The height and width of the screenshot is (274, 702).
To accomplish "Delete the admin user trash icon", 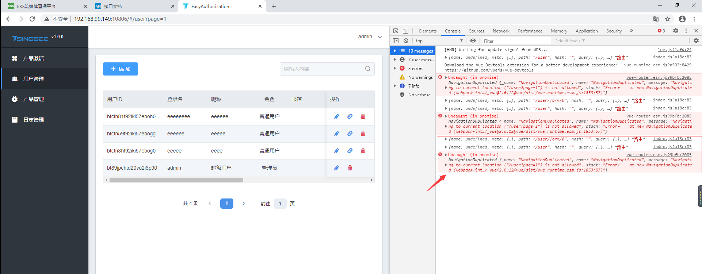I will coord(350,168).
